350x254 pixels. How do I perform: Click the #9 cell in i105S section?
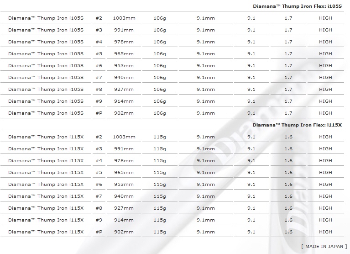99,101
